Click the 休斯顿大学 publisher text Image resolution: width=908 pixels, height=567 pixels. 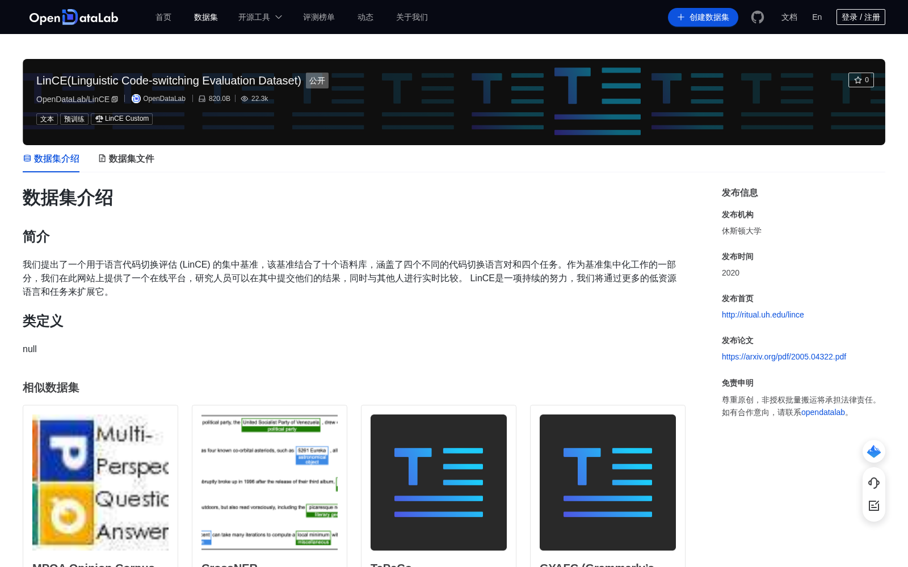click(x=742, y=231)
